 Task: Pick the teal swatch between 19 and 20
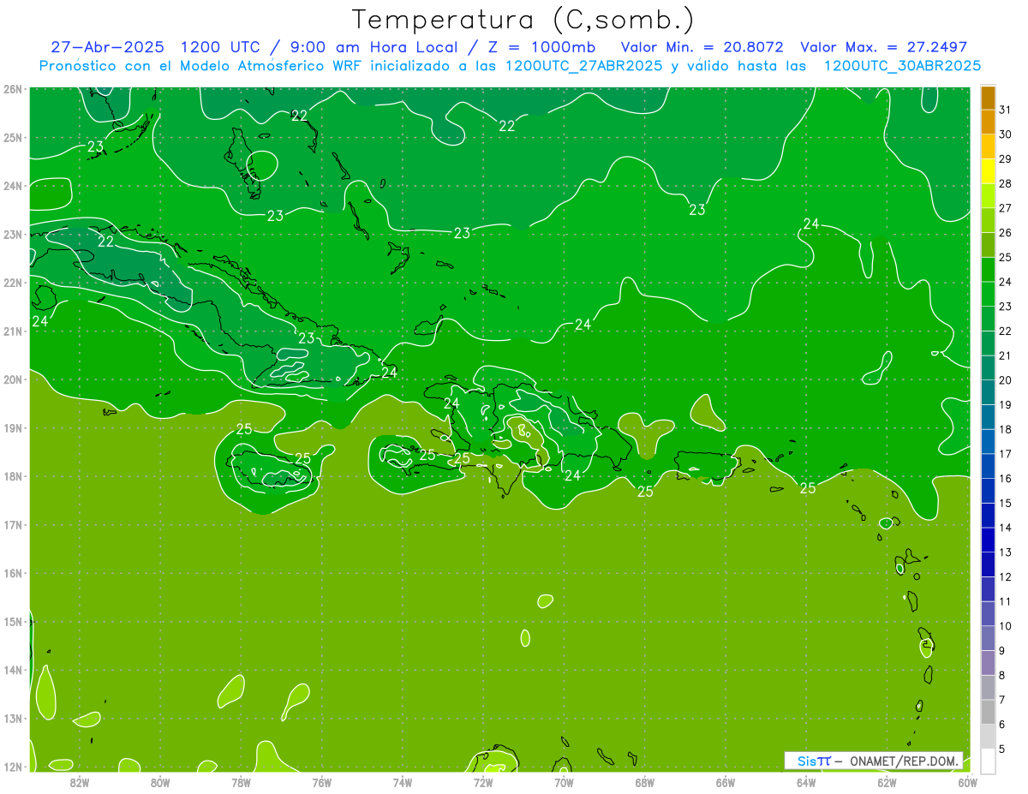pos(988,392)
